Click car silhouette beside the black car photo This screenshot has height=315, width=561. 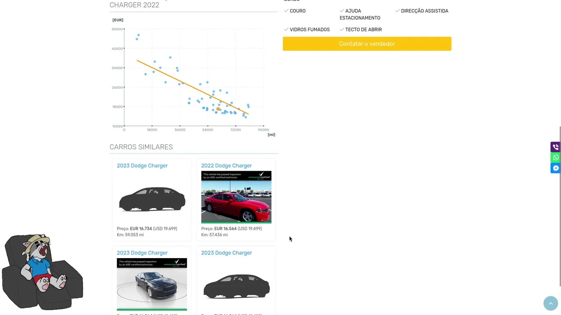coord(236,287)
